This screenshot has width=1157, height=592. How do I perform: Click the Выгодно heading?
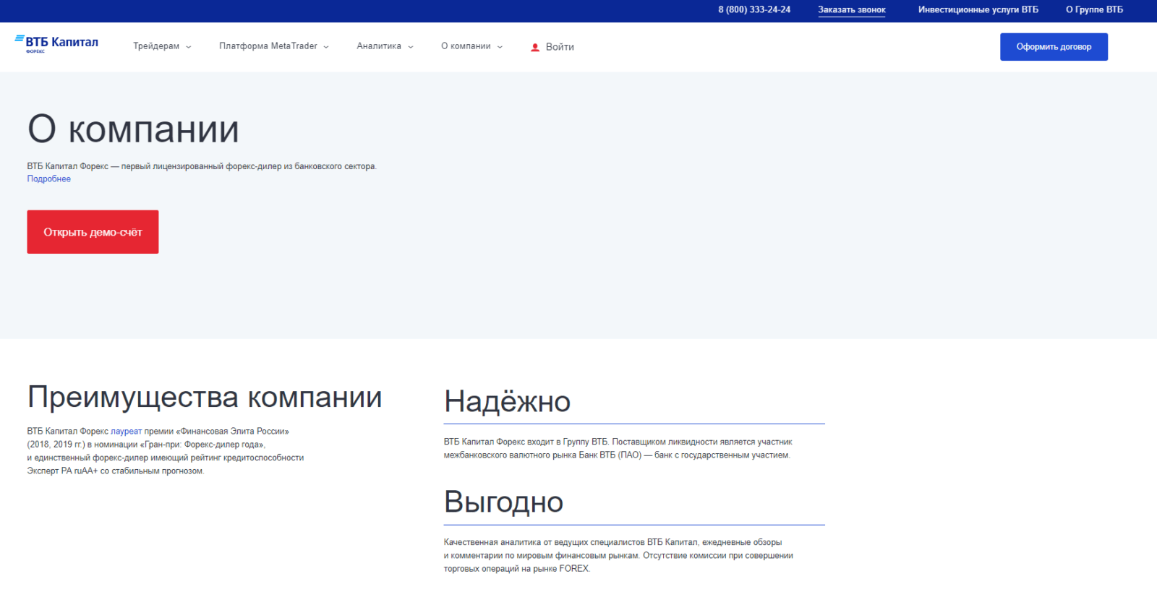pos(503,502)
